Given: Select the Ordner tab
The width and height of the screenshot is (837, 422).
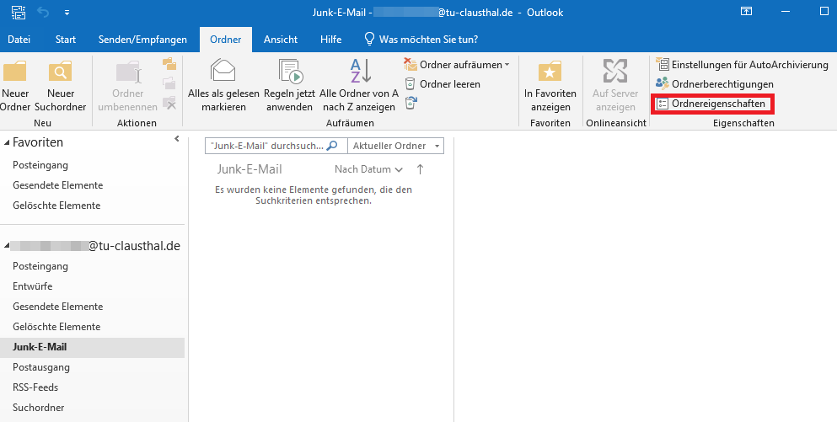Looking at the screenshot, I should tap(226, 39).
